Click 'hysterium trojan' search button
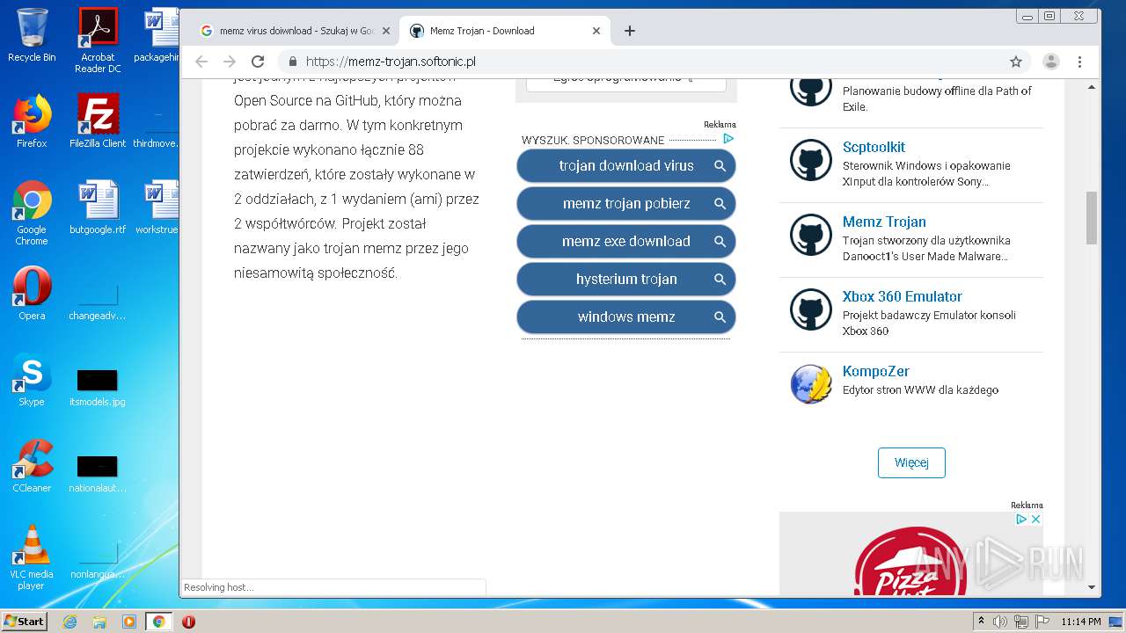The height and width of the screenshot is (633, 1126). (626, 279)
